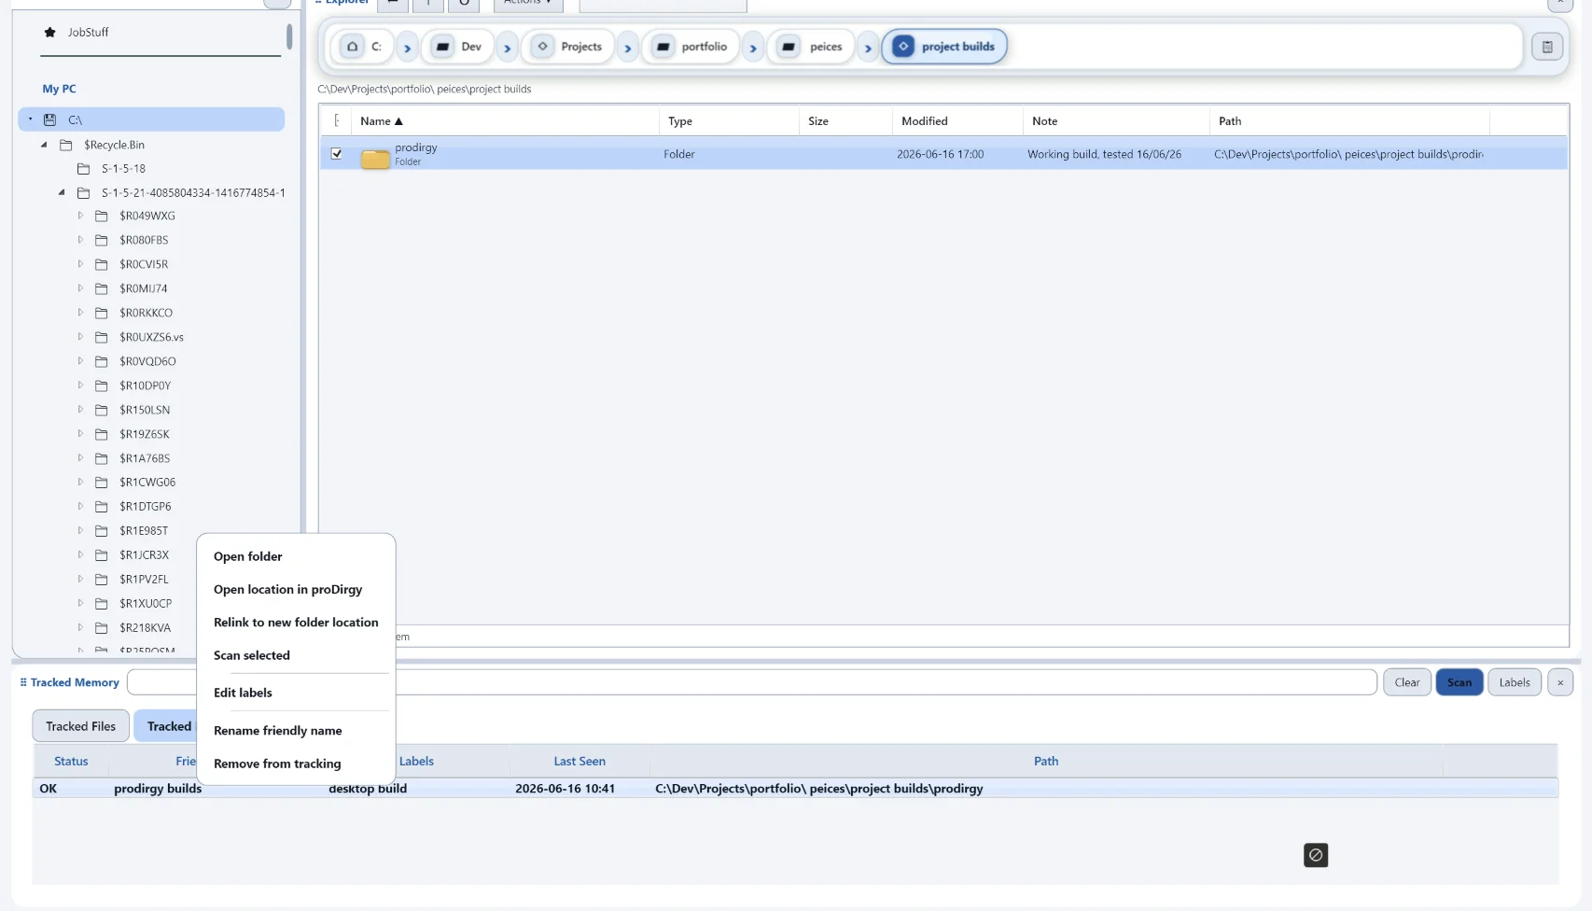The width and height of the screenshot is (1592, 911).
Task: Click the clipboard copy-path icon beside the breadcrumb bar
Action: [1547, 46]
